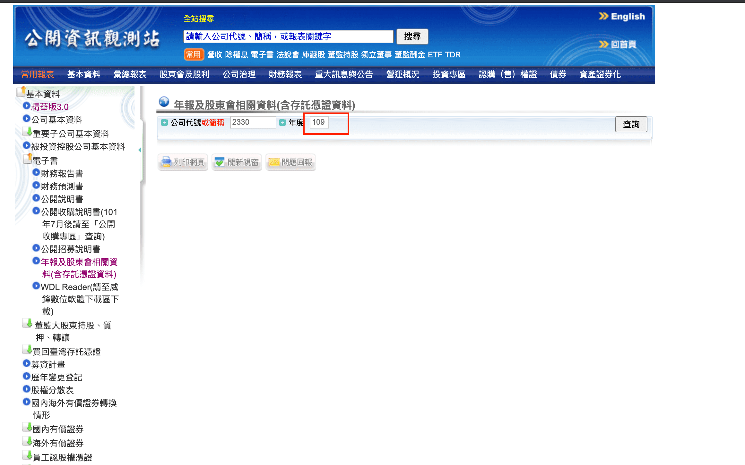745x465 pixels.
Task: Collapse the 電子書 folder tree
Action: click(28, 159)
